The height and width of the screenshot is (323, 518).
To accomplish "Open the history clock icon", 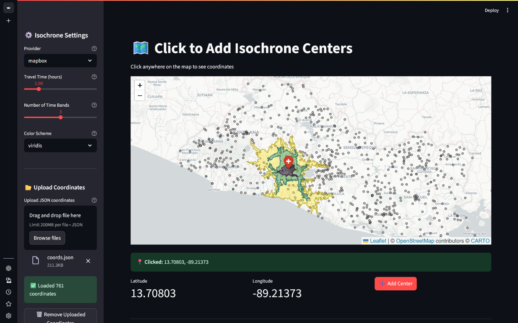I will point(9,292).
